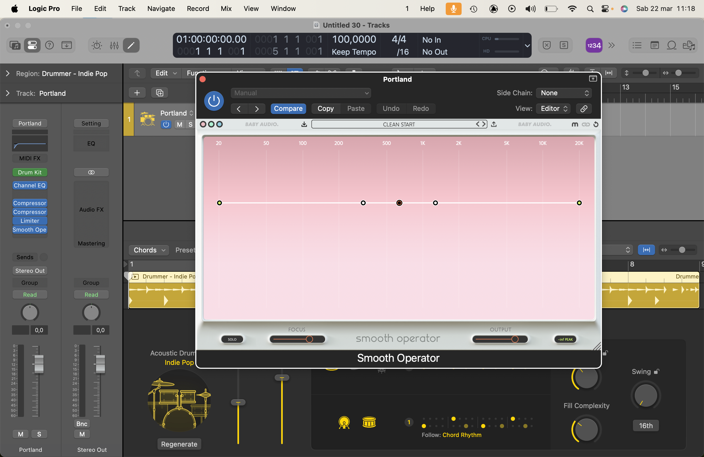Mute Portland channel strip at bottom
This screenshot has height=457, width=704.
[x=20, y=434]
